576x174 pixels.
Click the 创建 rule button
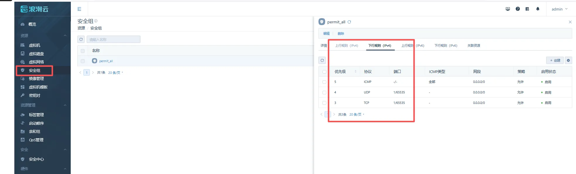click(555, 60)
